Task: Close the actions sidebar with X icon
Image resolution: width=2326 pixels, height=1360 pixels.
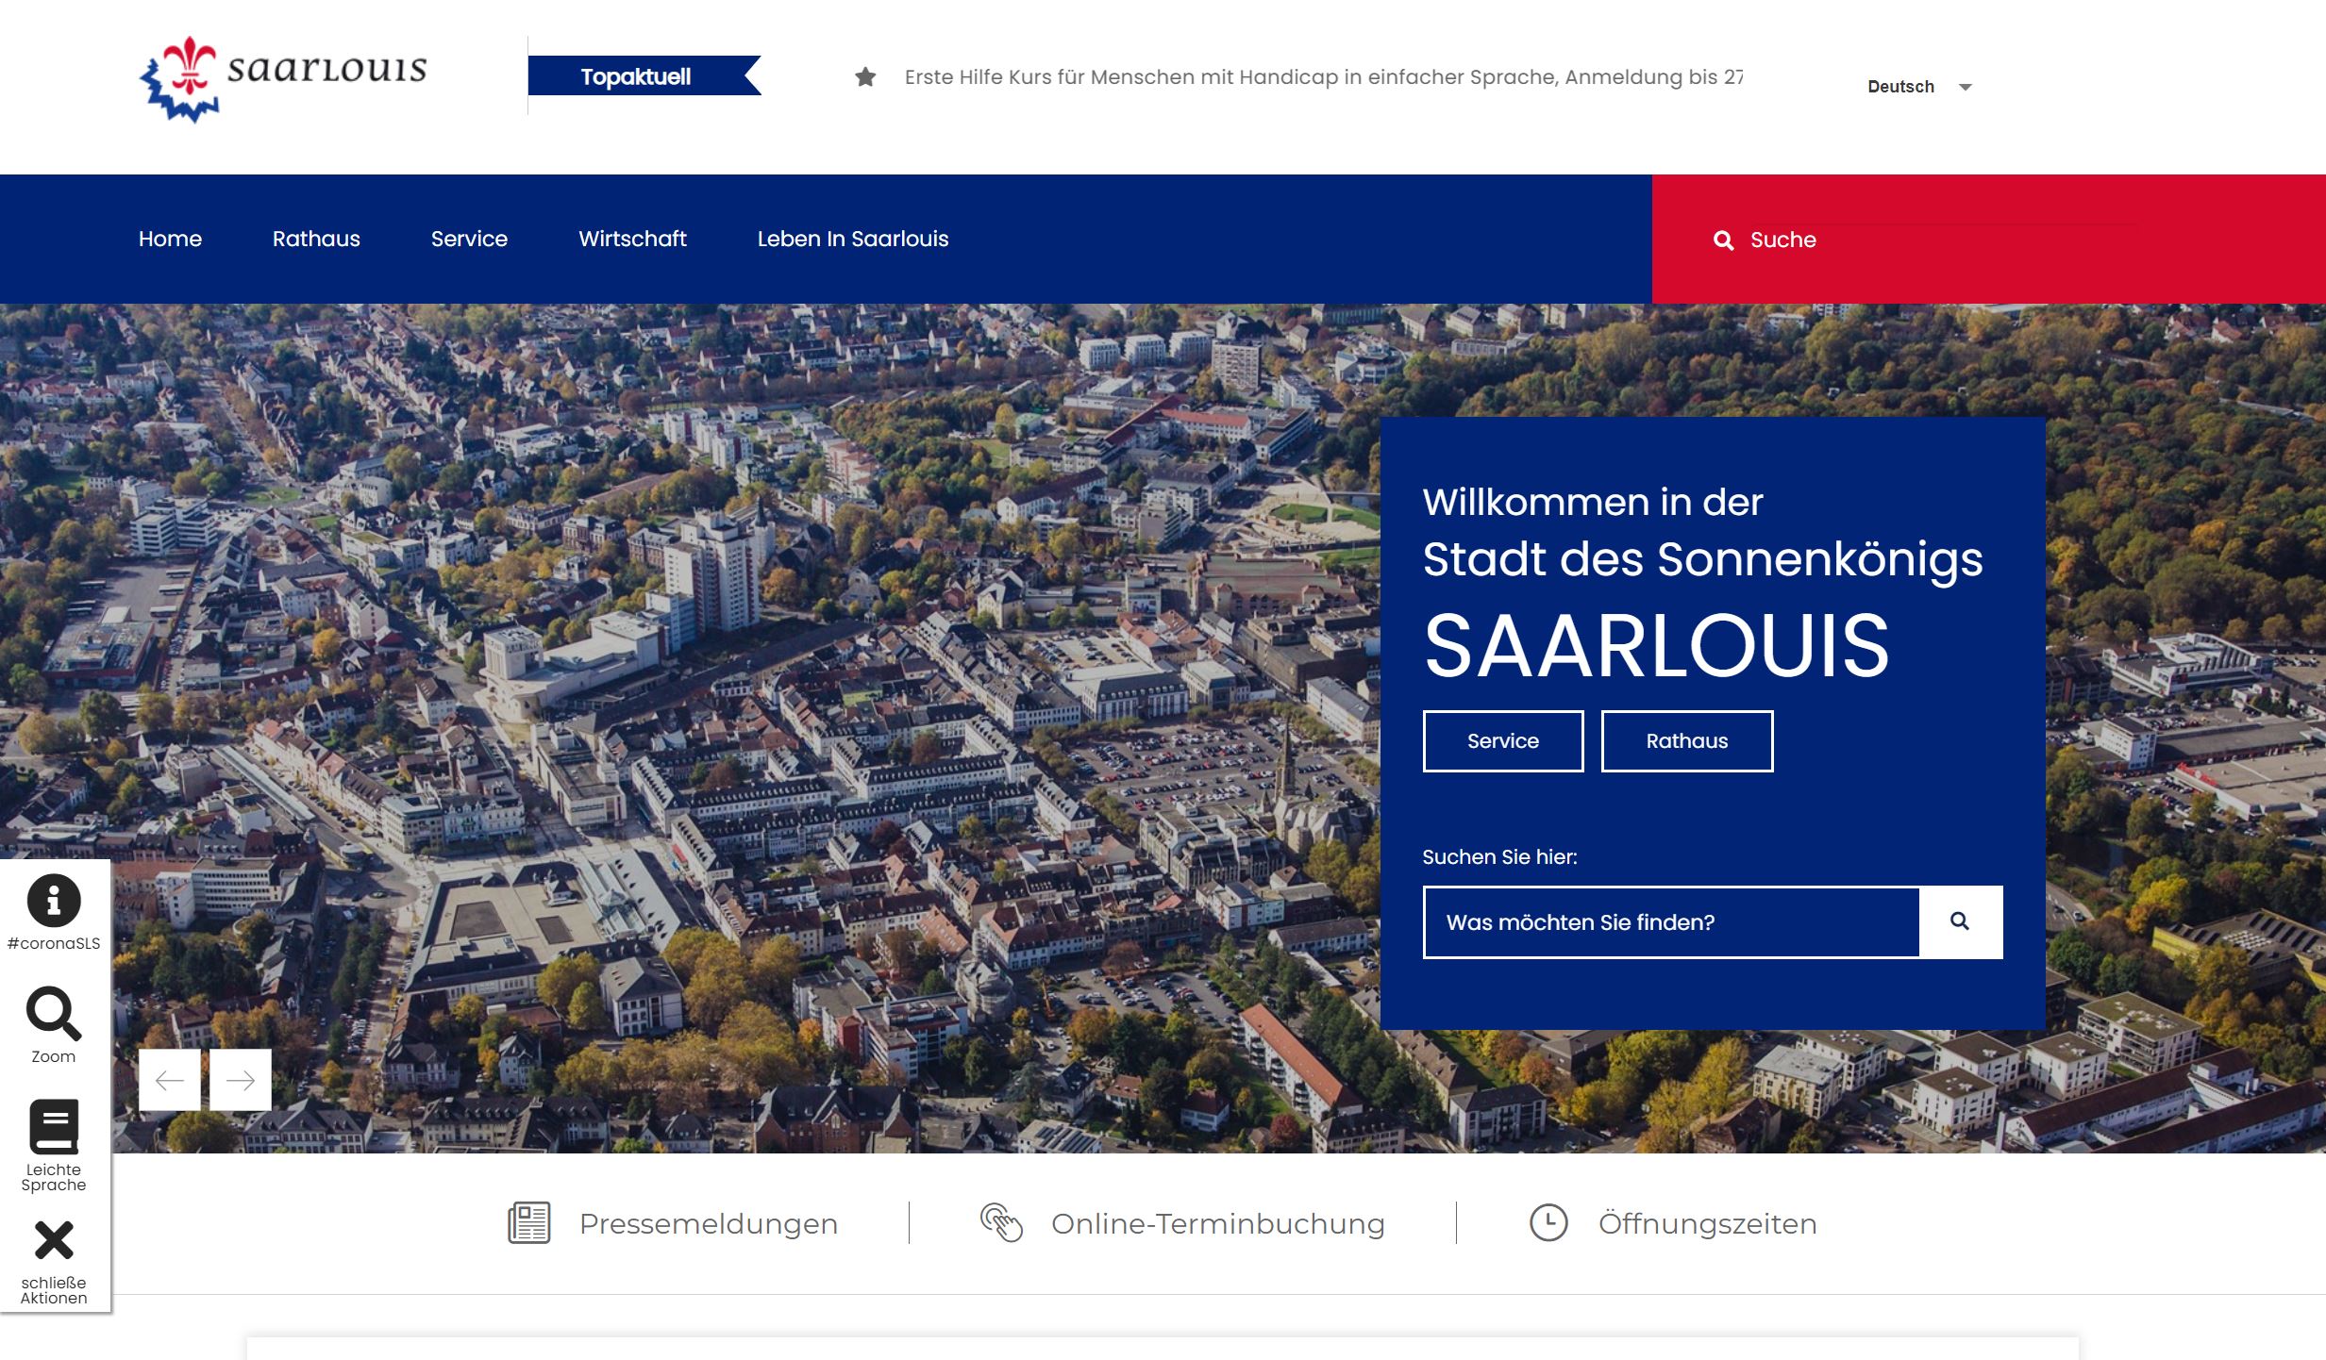Action: click(x=54, y=1241)
